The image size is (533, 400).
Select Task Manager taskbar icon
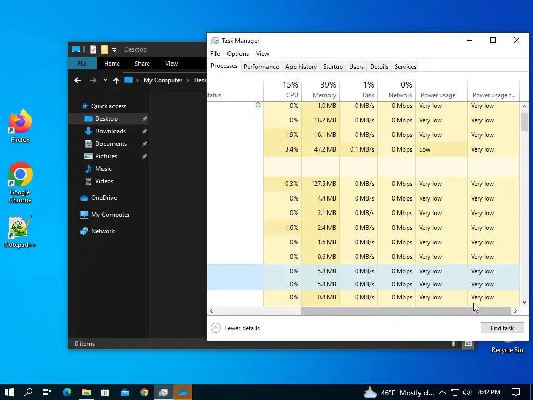click(163, 392)
